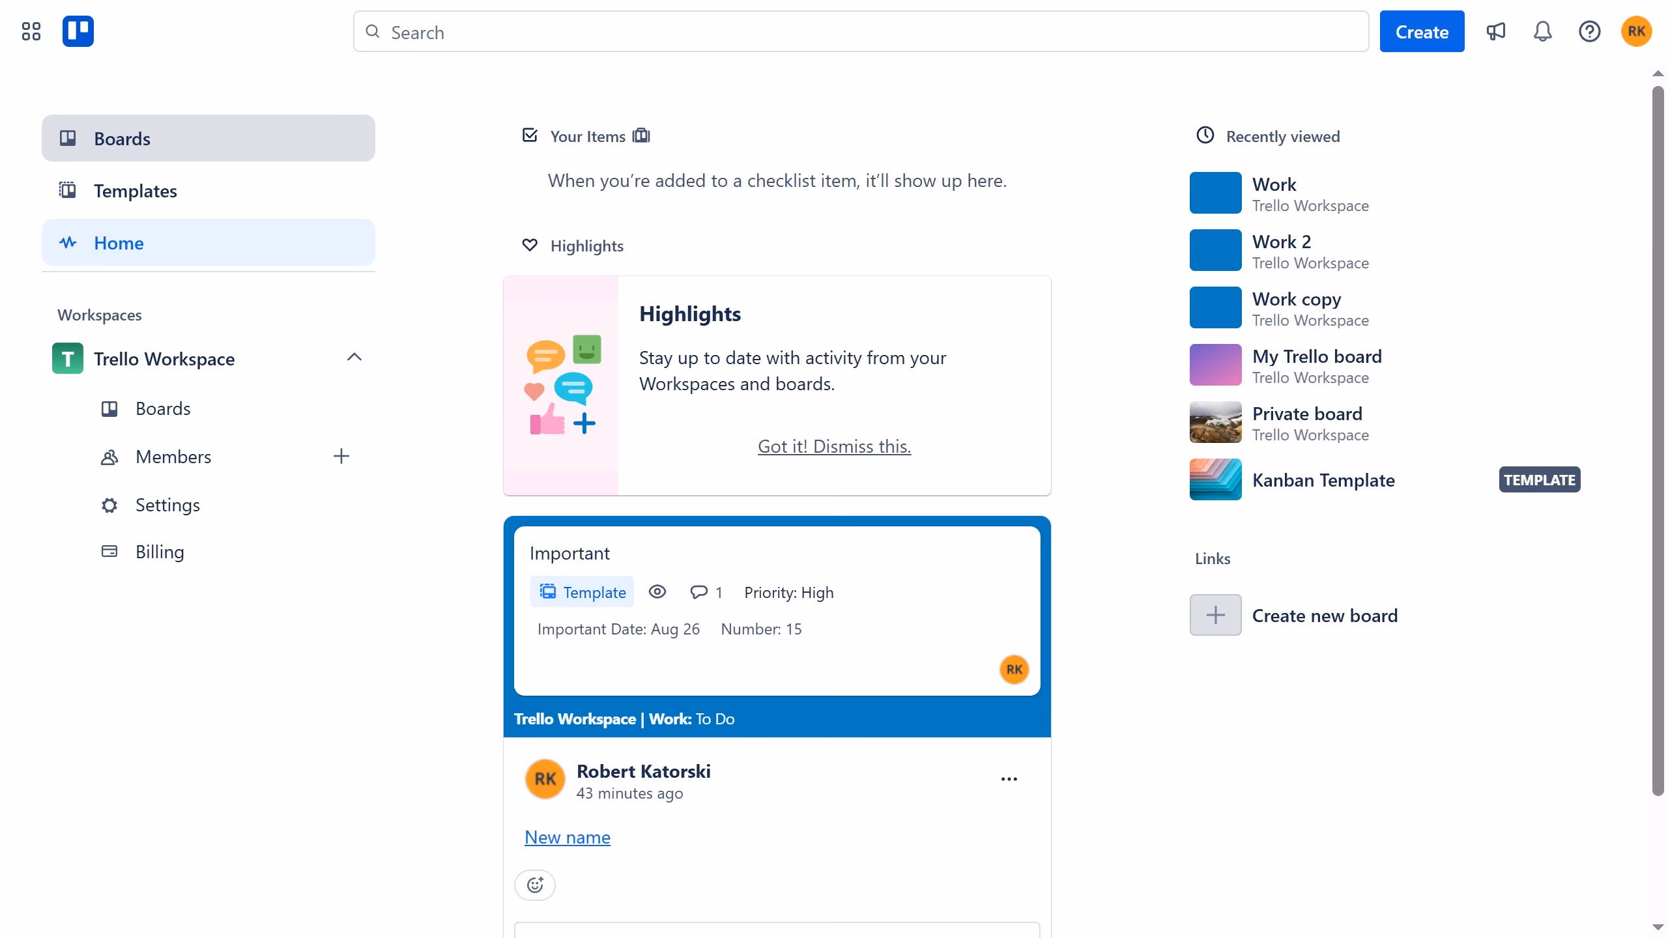This screenshot has width=1668, height=938.
Task: Open the app switcher grid icon
Action: click(31, 31)
